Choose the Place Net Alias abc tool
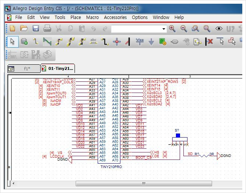The image size is (246, 193). pos(94,41)
